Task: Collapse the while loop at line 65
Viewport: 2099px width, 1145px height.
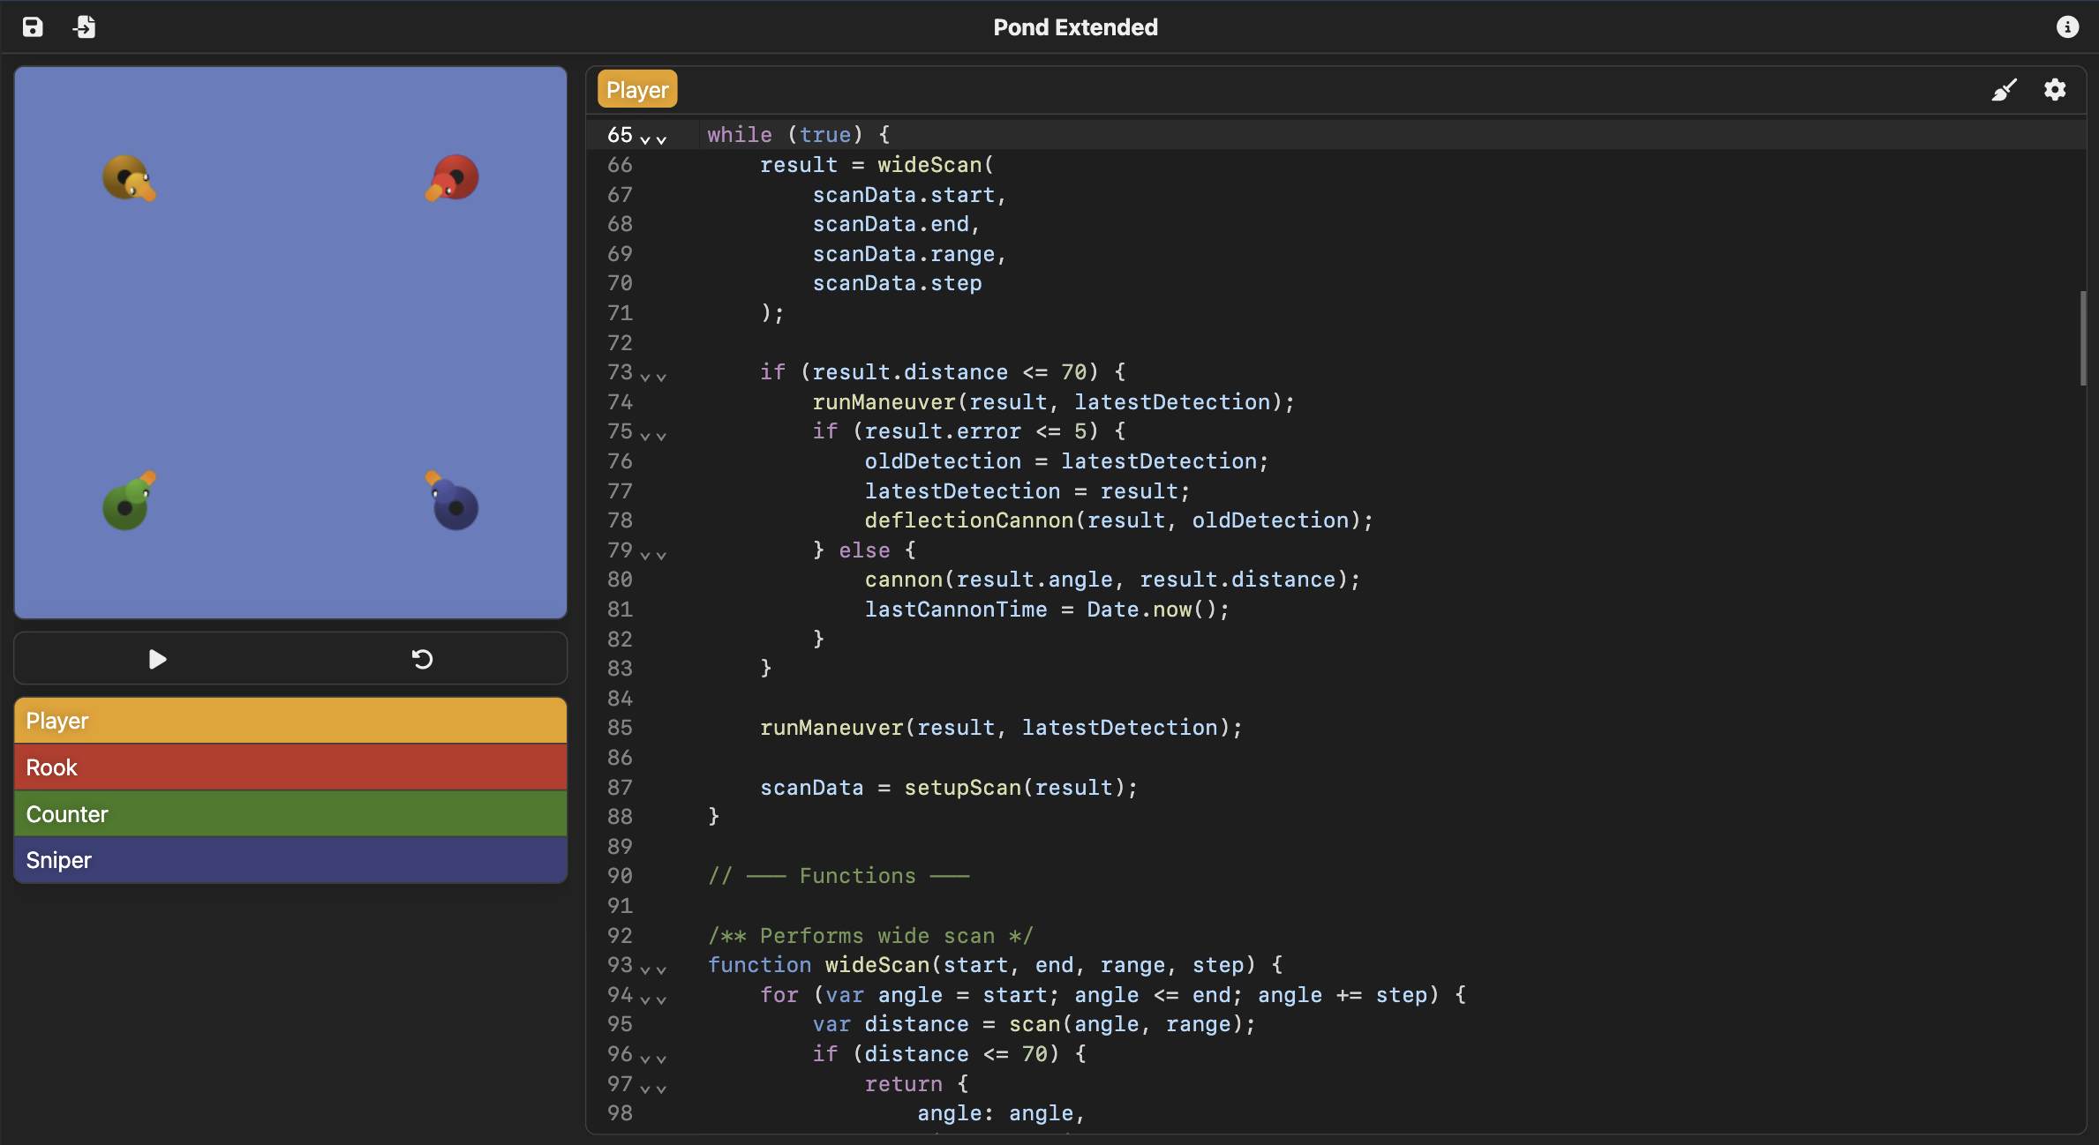Action: pos(653,138)
